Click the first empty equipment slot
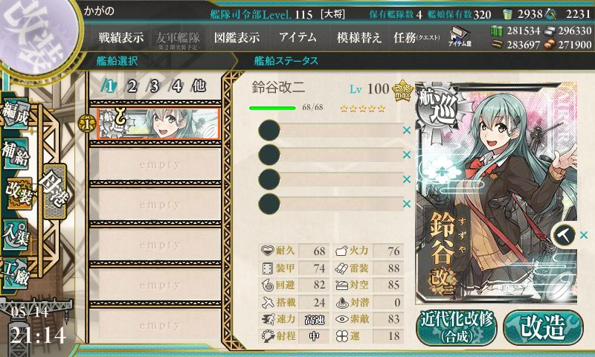 [x=330, y=130]
